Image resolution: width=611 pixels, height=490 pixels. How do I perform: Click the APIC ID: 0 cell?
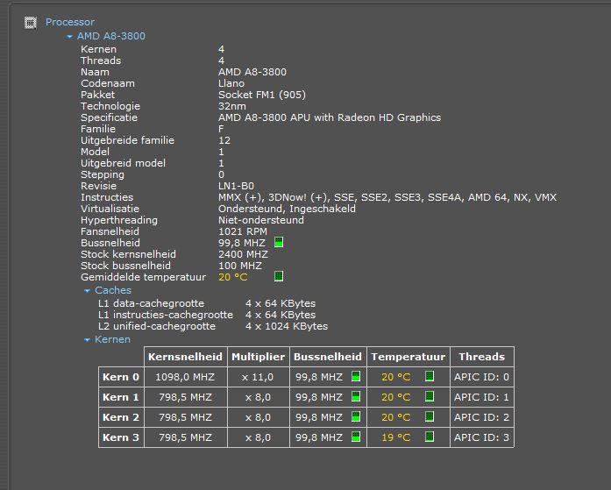pyautogui.click(x=481, y=377)
